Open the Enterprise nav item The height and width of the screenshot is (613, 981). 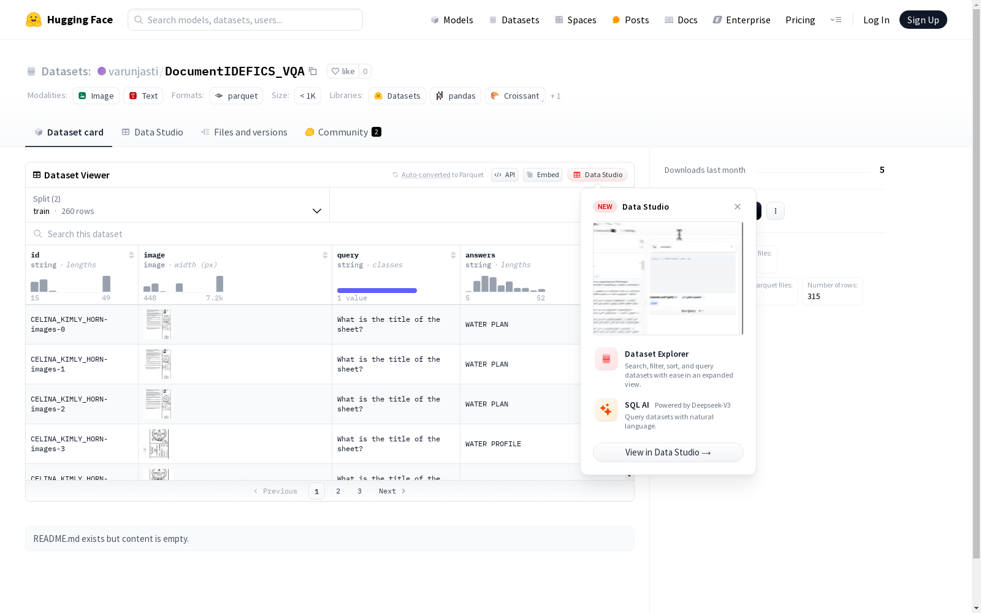(x=741, y=20)
